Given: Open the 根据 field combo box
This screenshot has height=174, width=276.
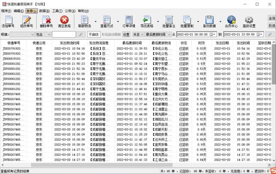Looking at the screenshot, I should click(22, 35).
